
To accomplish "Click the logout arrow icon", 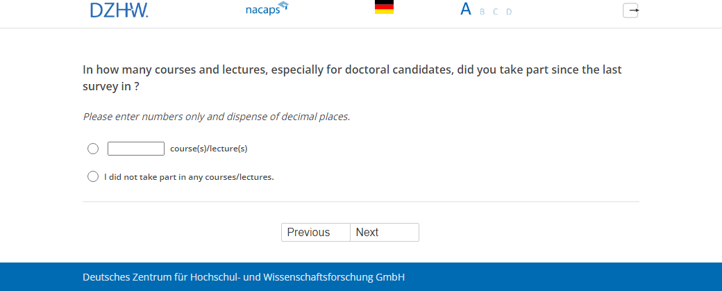I will click(630, 10).
